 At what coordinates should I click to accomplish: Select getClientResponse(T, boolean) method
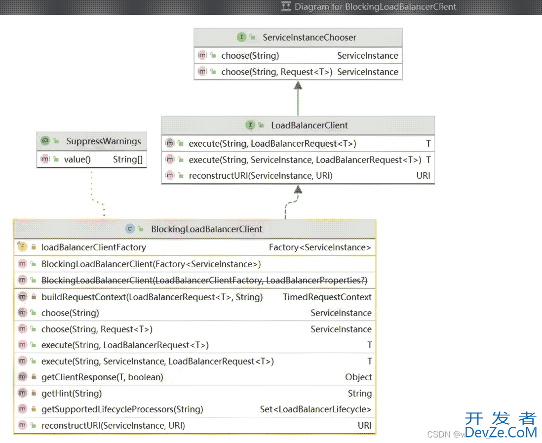click(x=194, y=377)
